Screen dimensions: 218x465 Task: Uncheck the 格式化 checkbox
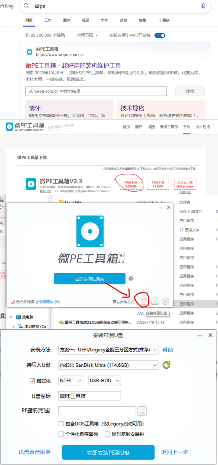pyautogui.click(x=32, y=381)
